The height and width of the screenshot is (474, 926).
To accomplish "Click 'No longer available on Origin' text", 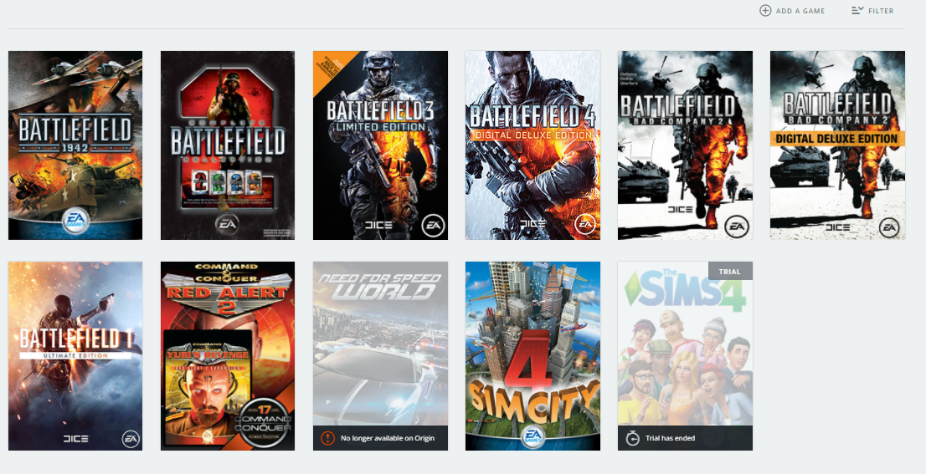I will pyautogui.click(x=388, y=438).
